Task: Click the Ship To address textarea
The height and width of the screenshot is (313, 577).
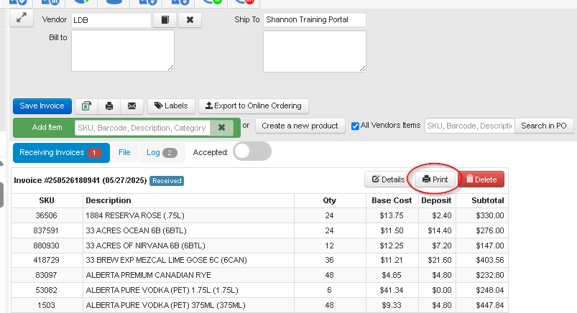Action: [x=315, y=51]
